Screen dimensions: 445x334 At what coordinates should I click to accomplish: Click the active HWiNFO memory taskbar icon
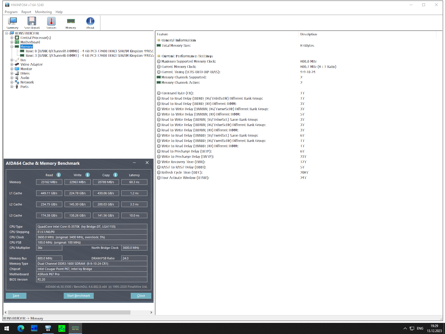click(x=75, y=328)
